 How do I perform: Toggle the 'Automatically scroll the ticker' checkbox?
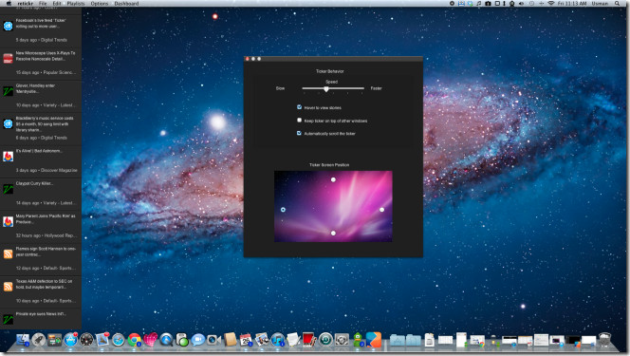click(x=299, y=133)
